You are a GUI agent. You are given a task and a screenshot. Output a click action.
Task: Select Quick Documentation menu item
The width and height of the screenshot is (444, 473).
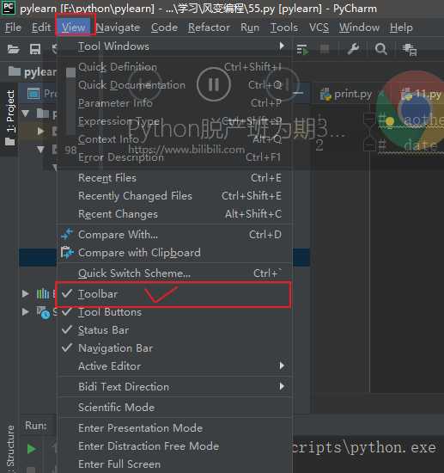click(x=173, y=85)
